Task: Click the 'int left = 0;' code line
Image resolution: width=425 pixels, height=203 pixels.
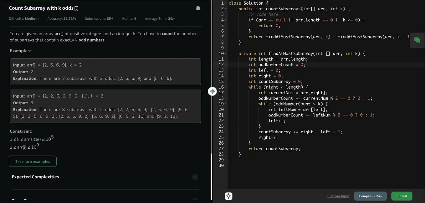Action: pos(264,70)
